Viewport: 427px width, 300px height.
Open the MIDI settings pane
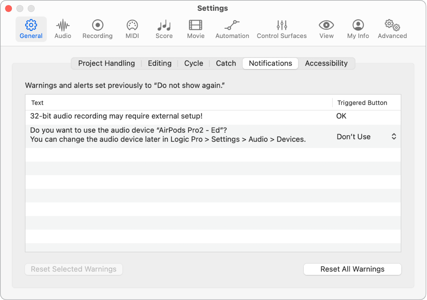pyautogui.click(x=132, y=29)
